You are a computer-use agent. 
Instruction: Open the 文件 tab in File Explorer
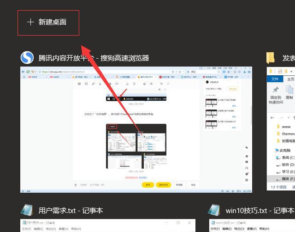(x=275, y=79)
